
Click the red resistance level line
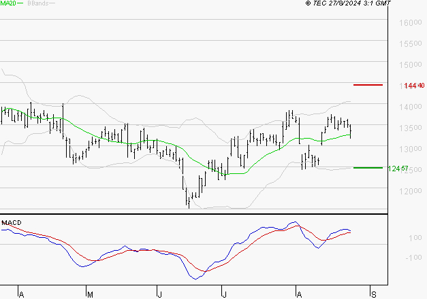click(x=368, y=85)
